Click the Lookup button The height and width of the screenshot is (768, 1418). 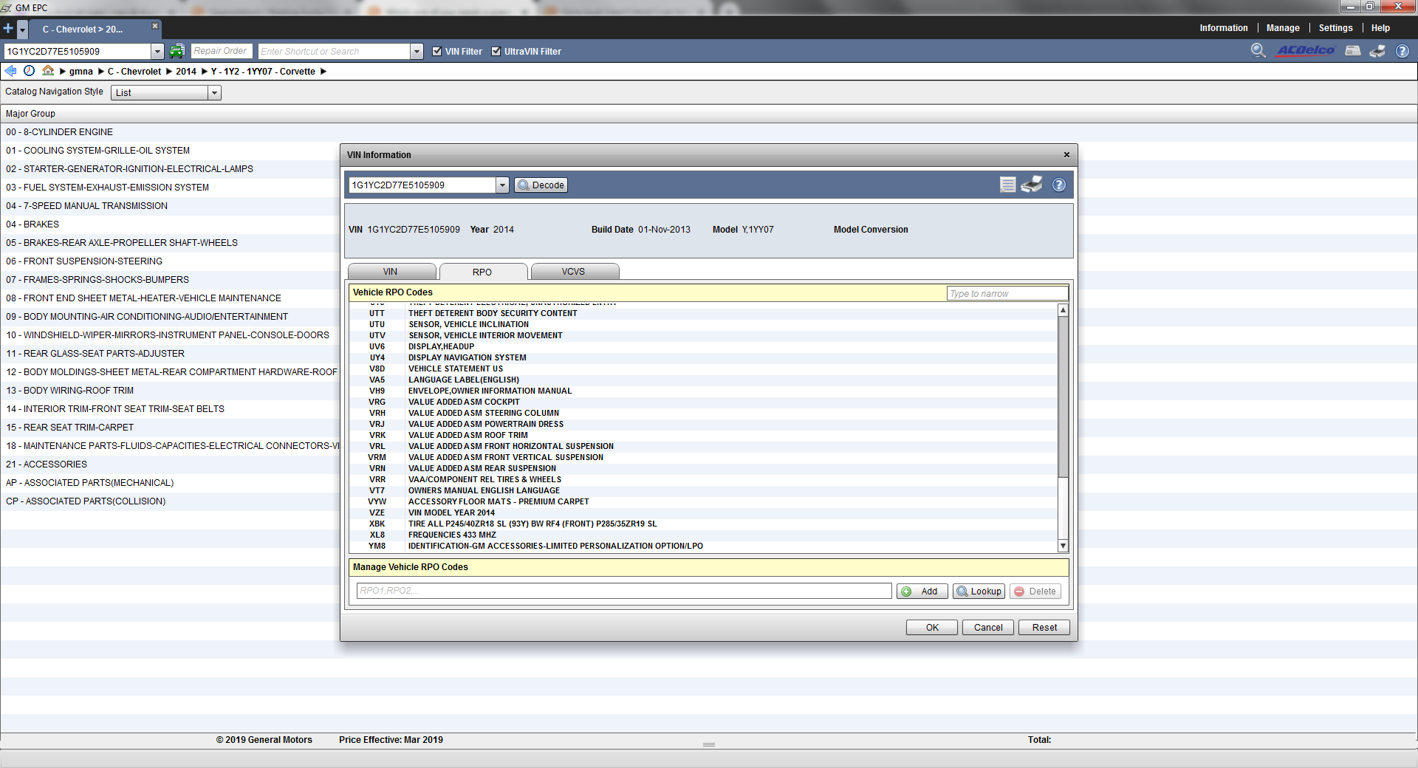(x=979, y=592)
